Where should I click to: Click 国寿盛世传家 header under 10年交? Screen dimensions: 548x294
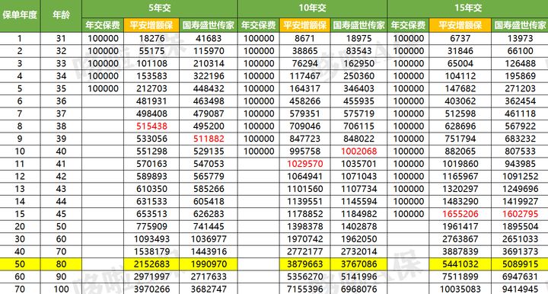click(x=358, y=25)
